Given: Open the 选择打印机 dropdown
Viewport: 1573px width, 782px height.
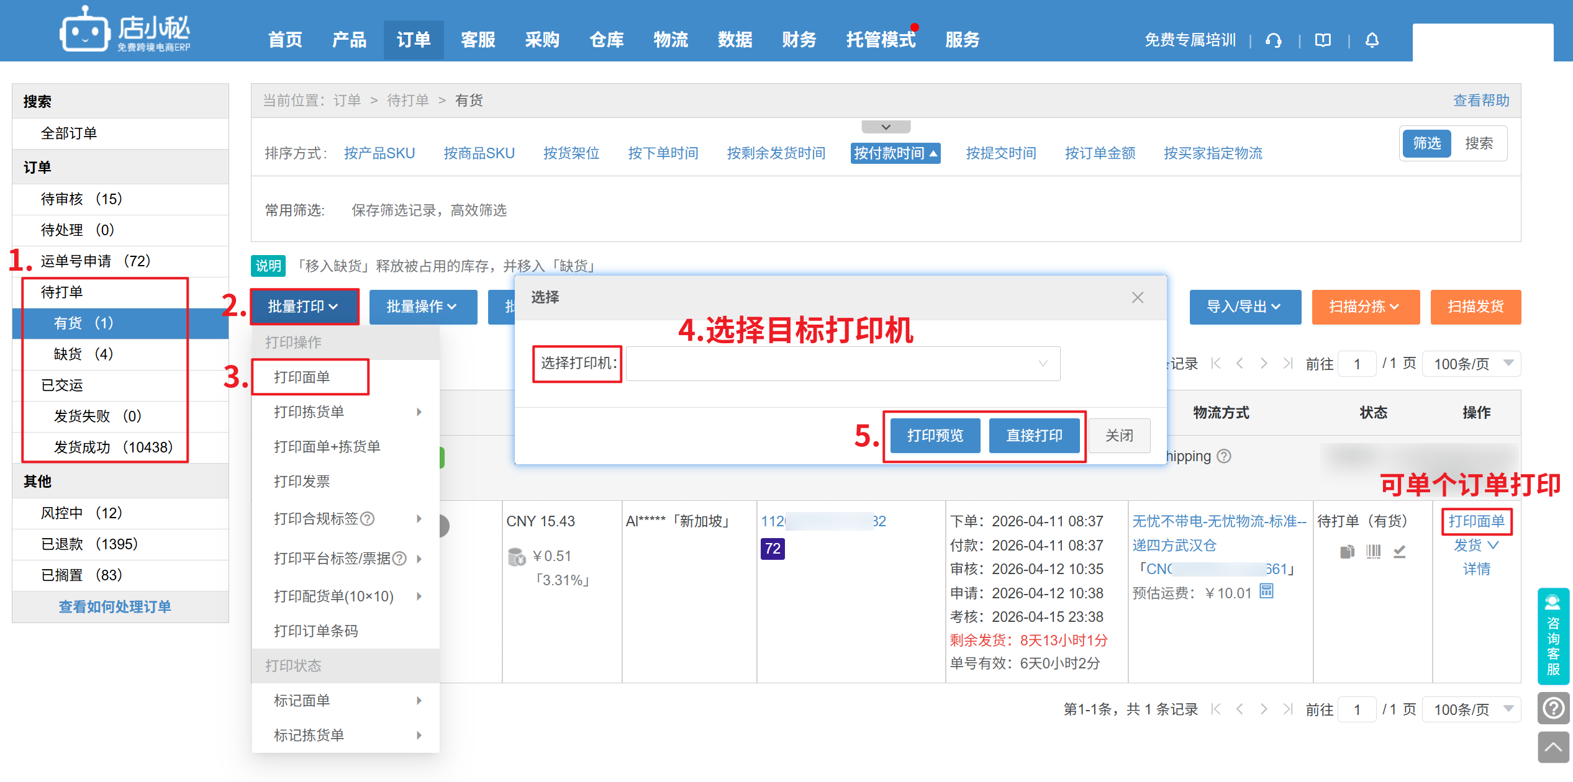Looking at the screenshot, I should 842,364.
